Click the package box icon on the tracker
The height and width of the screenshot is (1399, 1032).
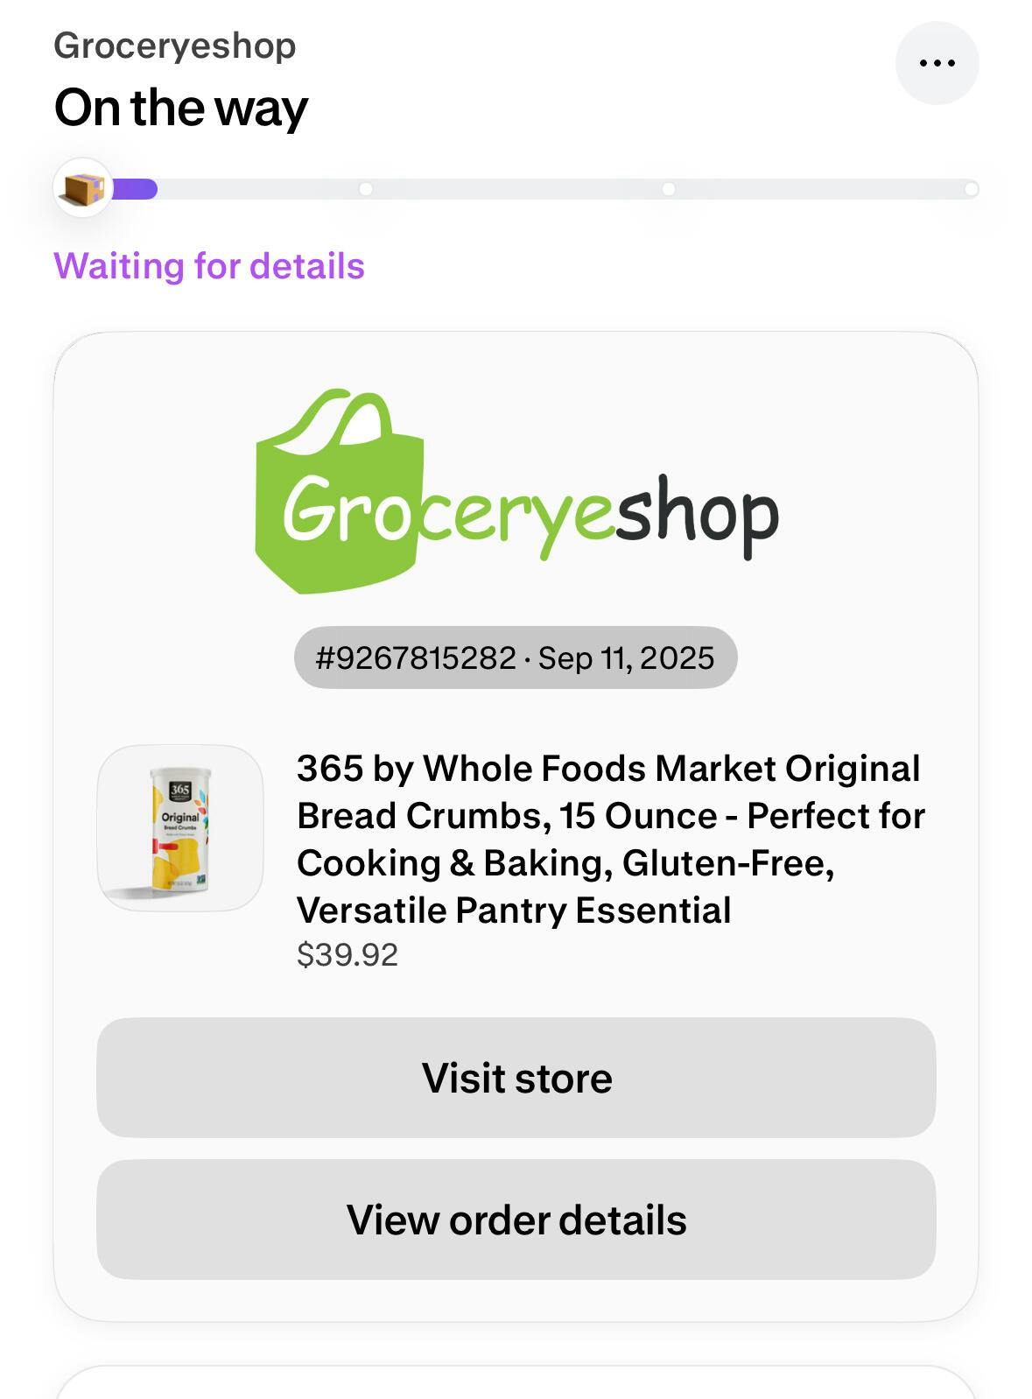tap(82, 187)
